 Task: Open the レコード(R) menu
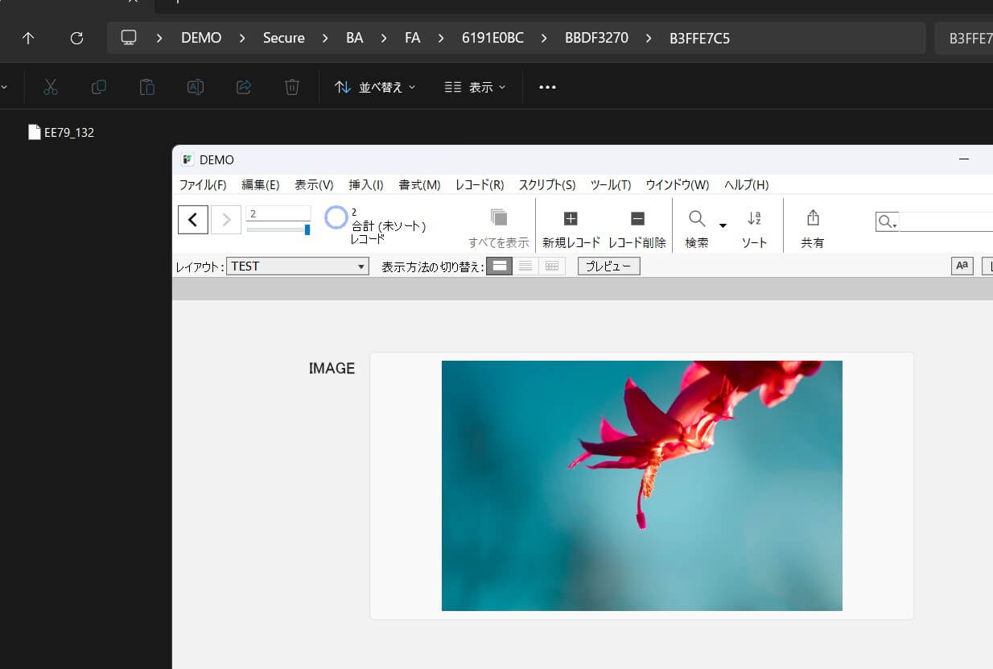(x=479, y=184)
